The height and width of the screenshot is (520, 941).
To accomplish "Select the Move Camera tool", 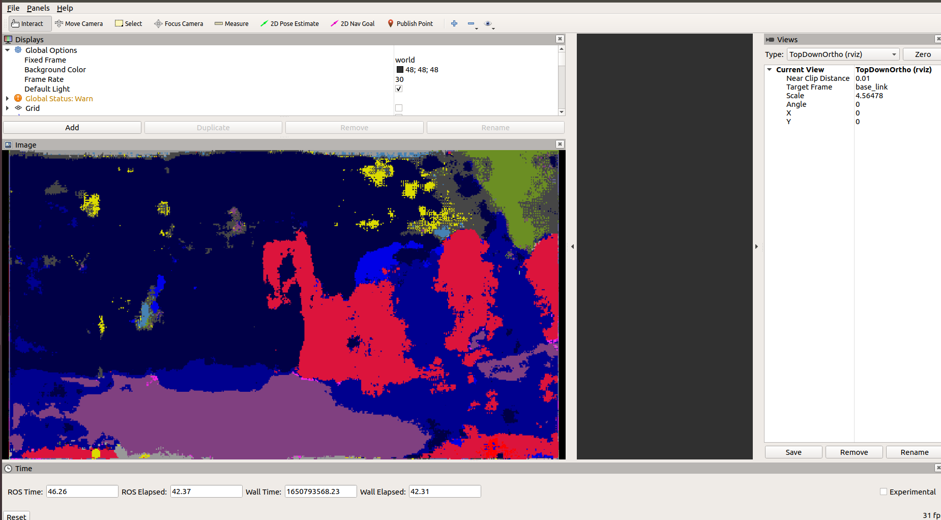I will [79, 23].
